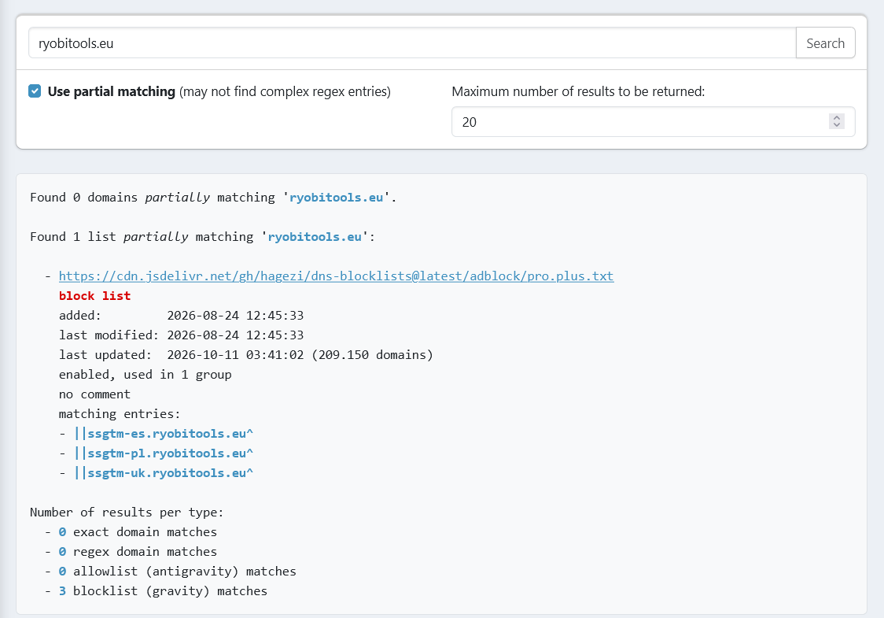This screenshot has width=884, height=618.
Task: Decrease maximum results with down arrow
Action: pos(837,125)
